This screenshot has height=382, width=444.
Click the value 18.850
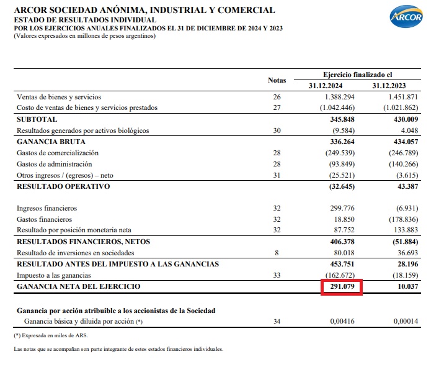click(344, 219)
